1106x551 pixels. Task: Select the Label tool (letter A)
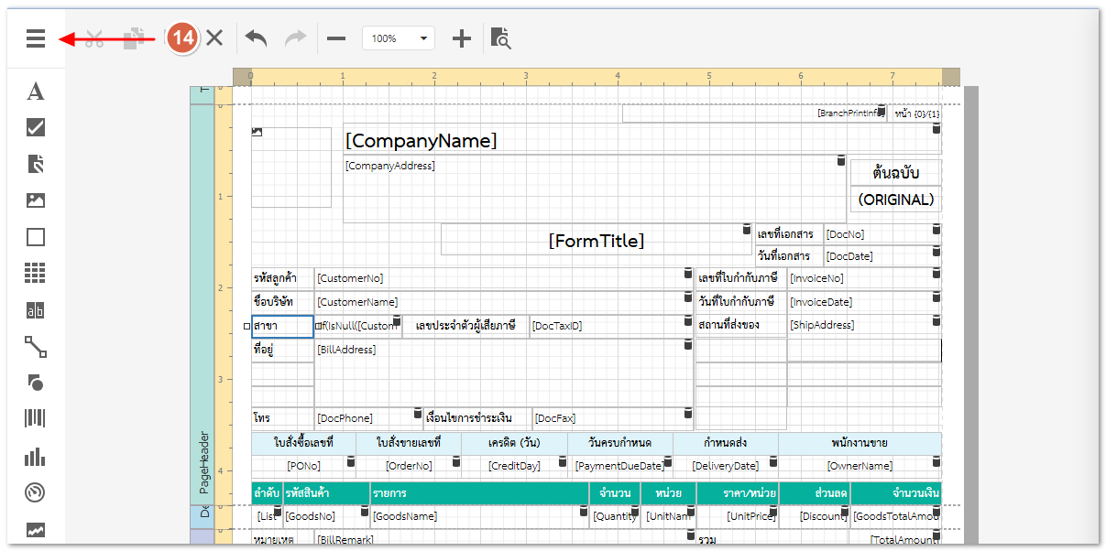pyautogui.click(x=36, y=92)
